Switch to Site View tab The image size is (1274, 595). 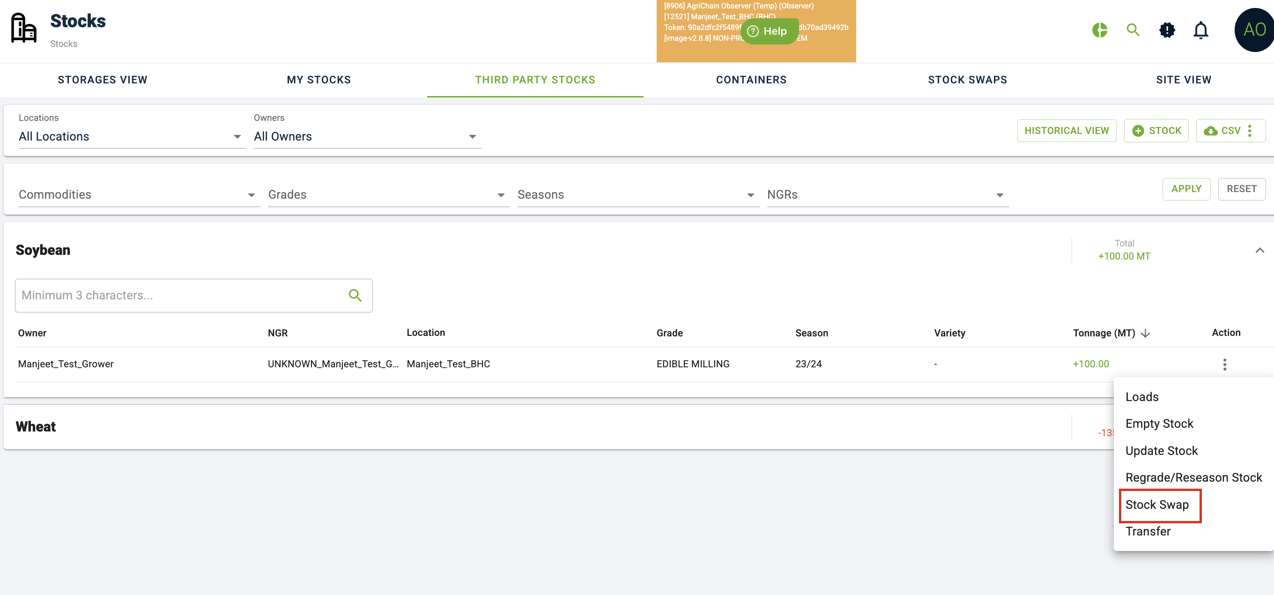tap(1184, 80)
